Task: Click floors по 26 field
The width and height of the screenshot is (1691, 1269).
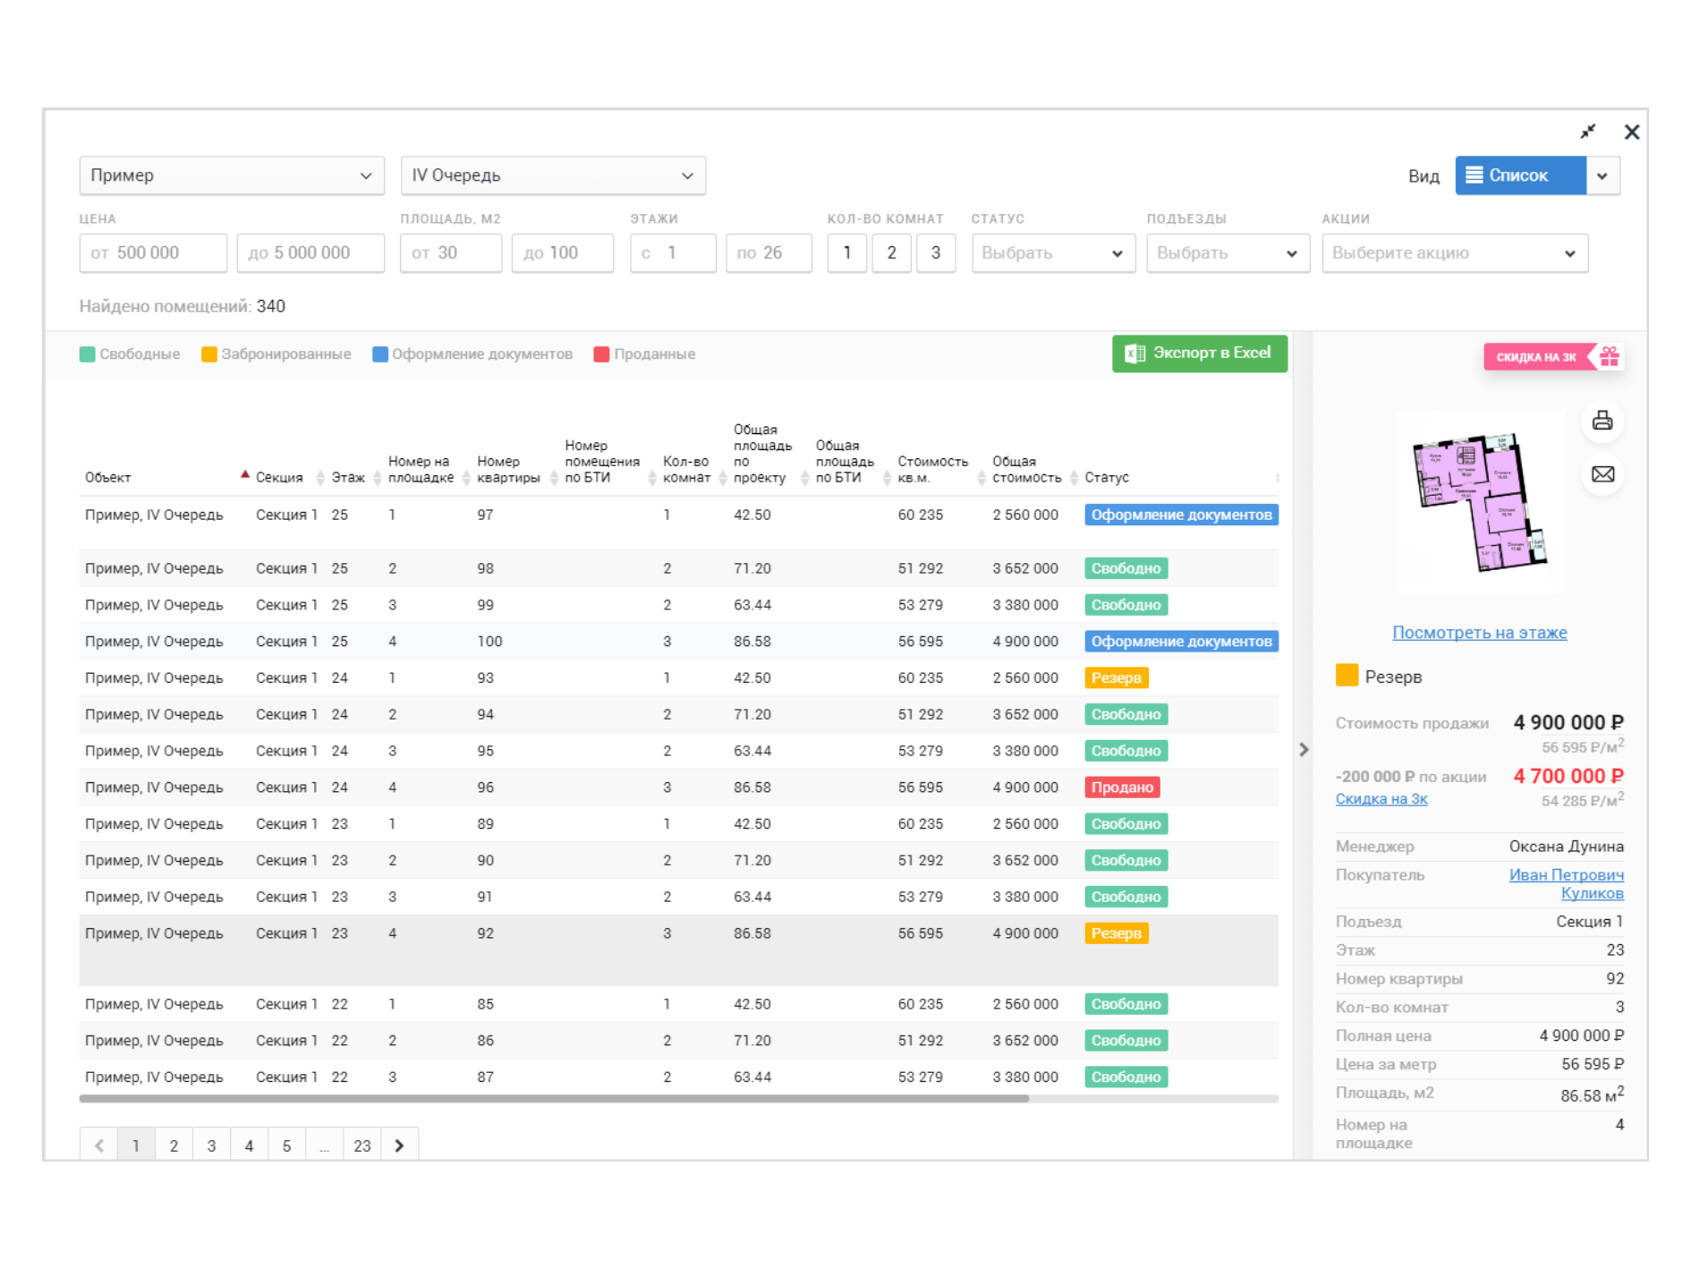Action: [769, 253]
